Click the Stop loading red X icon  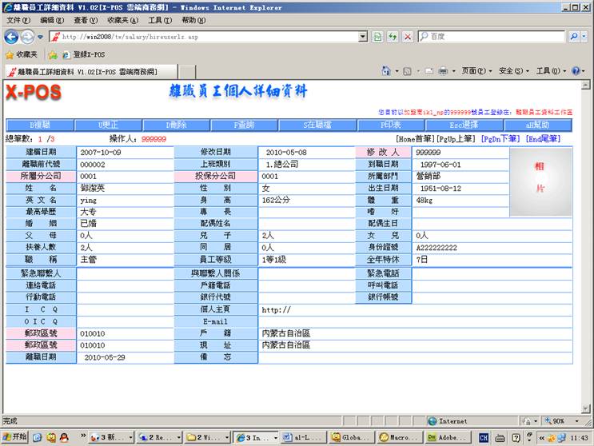pyautogui.click(x=408, y=37)
